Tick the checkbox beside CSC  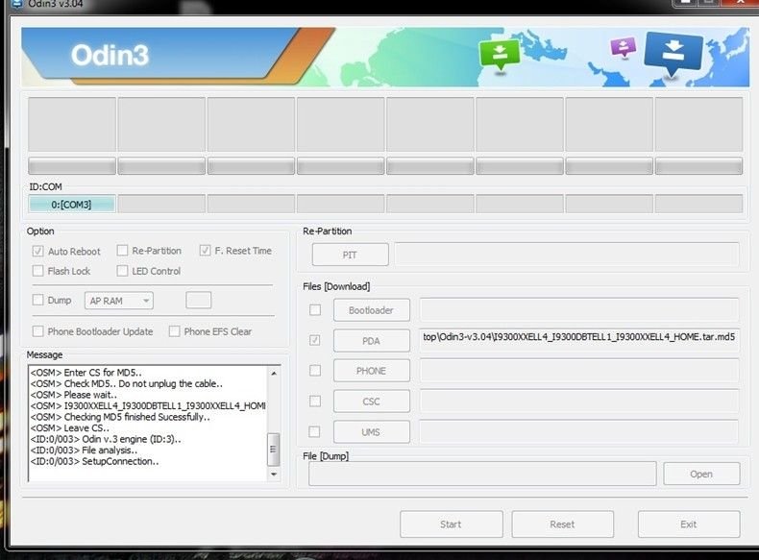pos(315,402)
